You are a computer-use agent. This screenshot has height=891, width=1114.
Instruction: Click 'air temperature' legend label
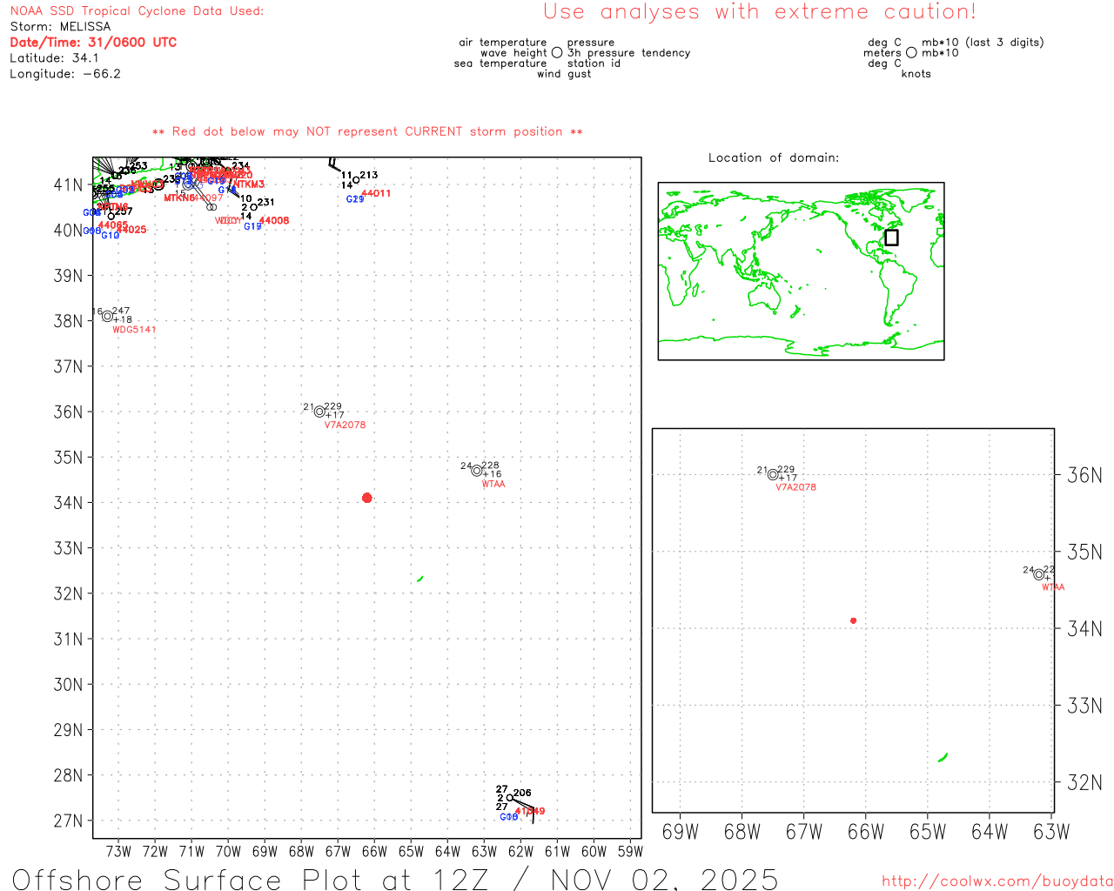click(x=503, y=43)
